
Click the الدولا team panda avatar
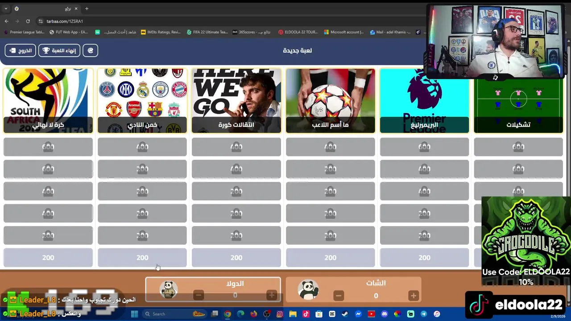coord(169,290)
